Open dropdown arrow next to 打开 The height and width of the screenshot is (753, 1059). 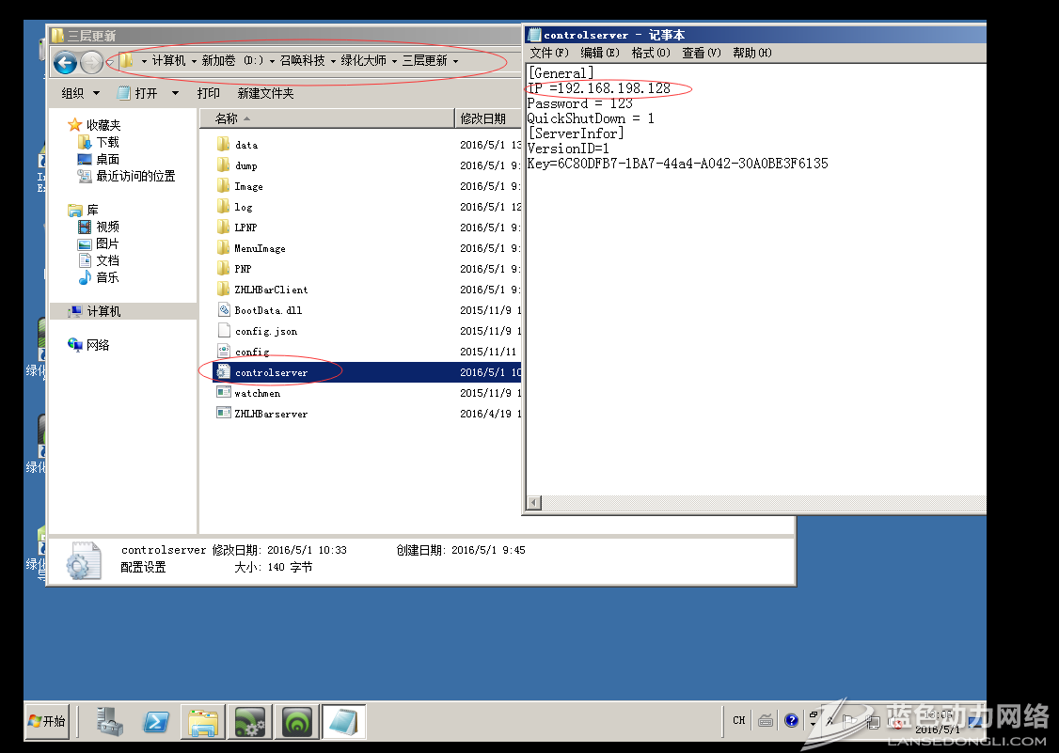pyautogui.click(x=175, y=93)
